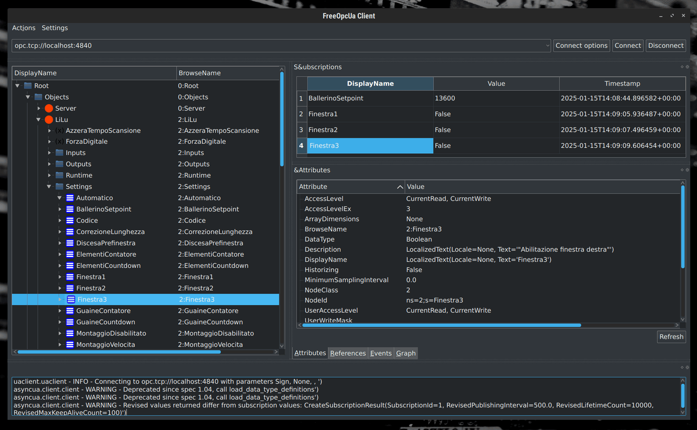Click the ElementiCountdown variable icon
697x430 pixels.
(70, 266)
